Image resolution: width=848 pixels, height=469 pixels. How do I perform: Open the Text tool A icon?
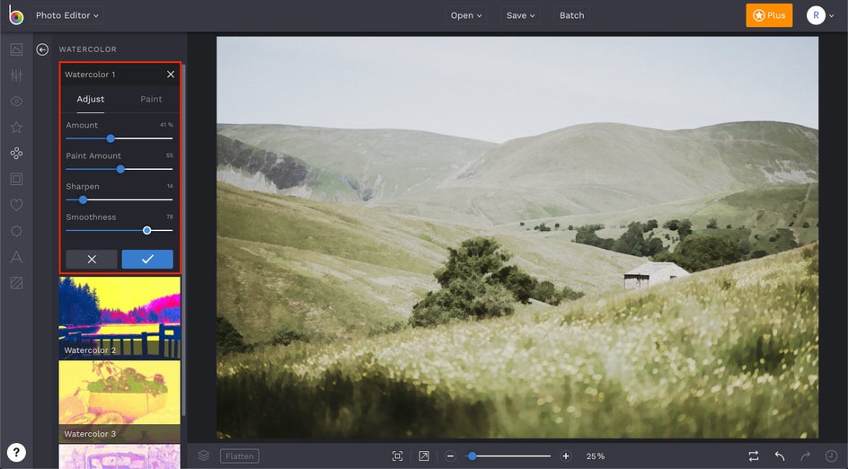click(16, 257)
